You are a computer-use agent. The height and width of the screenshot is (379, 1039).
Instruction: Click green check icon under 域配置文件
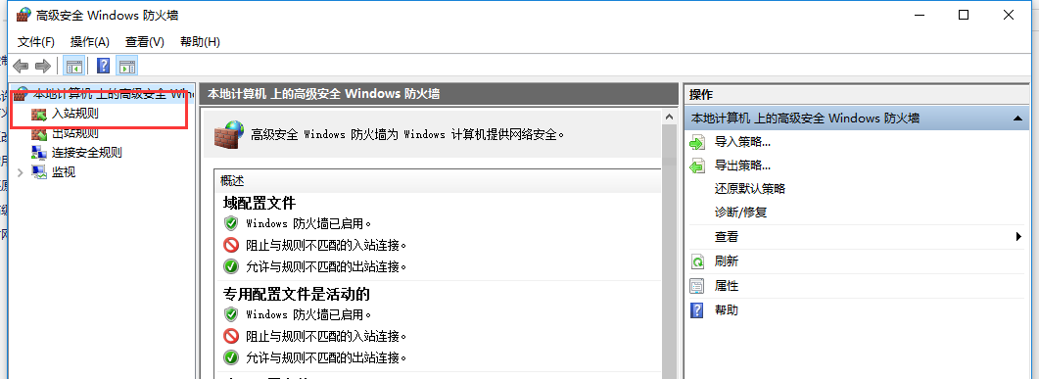click(230, 267)
